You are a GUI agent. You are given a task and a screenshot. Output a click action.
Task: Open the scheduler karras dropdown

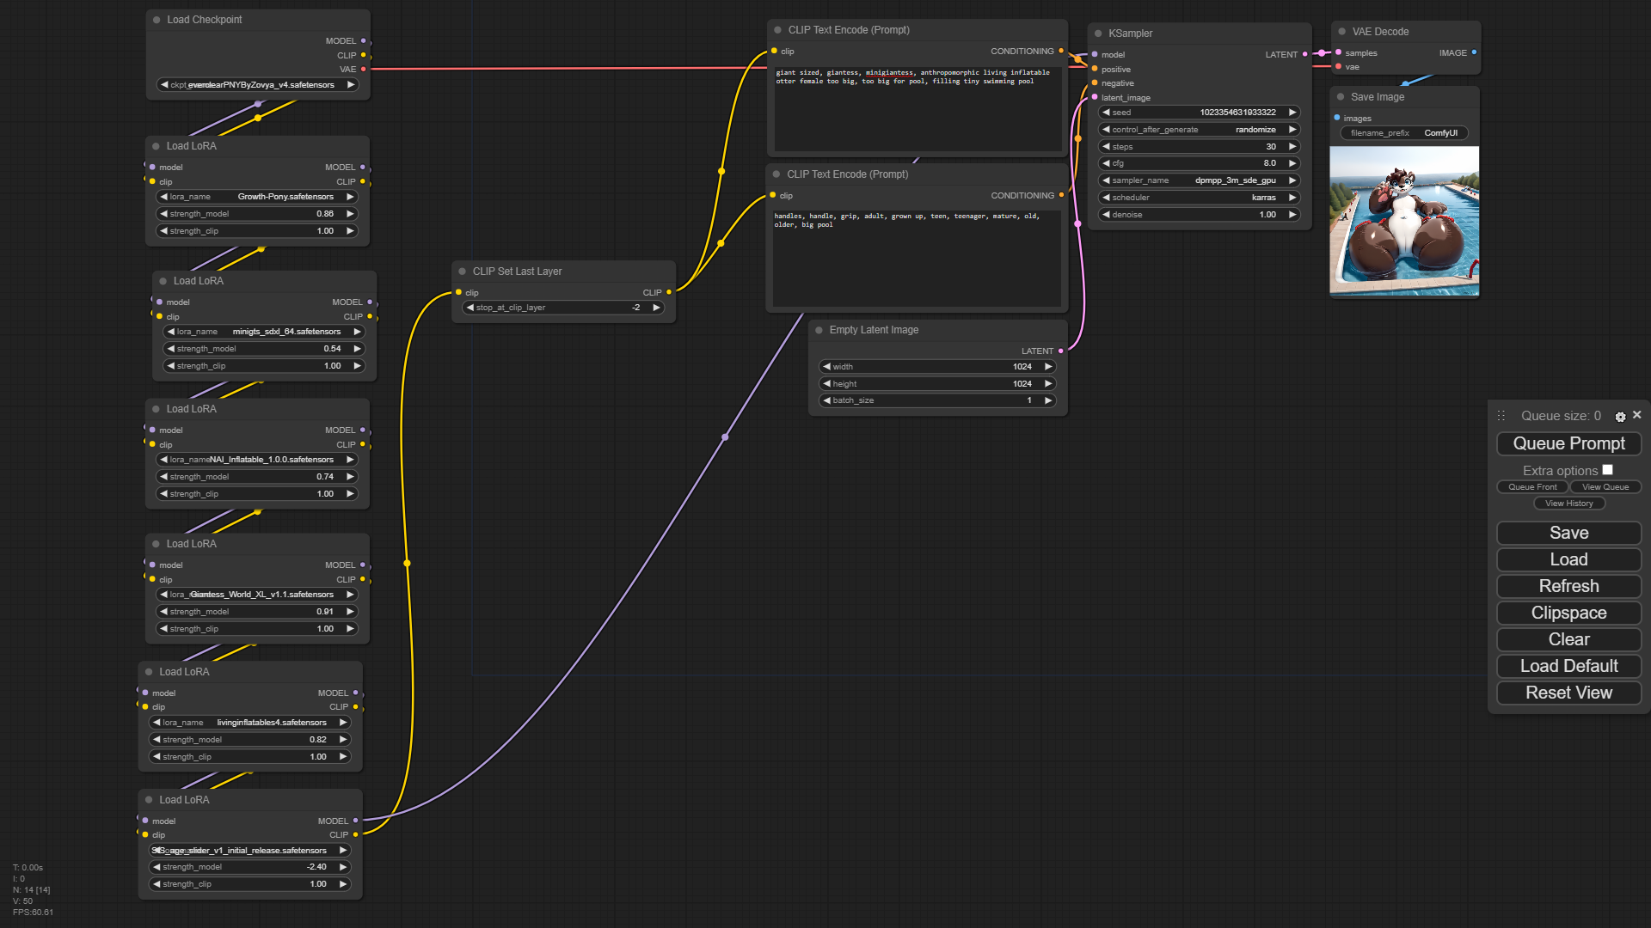pyautogui.click(x=1199, y=198)
